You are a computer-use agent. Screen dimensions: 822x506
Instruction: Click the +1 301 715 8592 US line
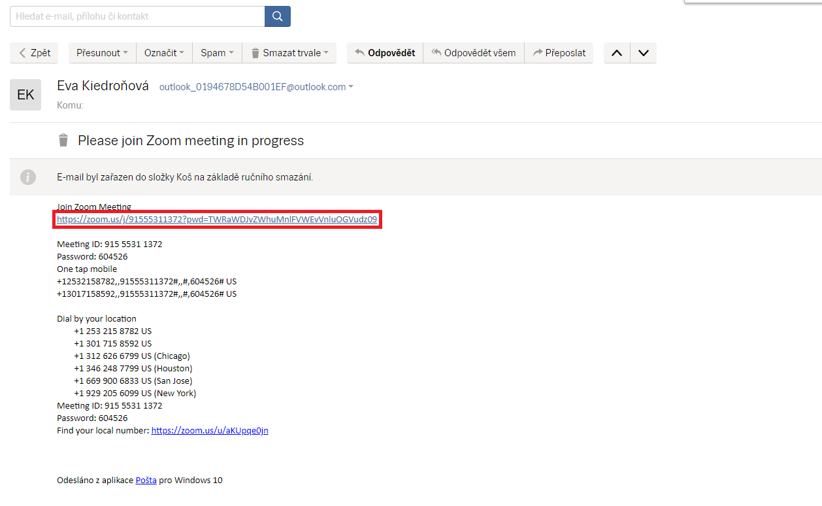tap(113, 344)
